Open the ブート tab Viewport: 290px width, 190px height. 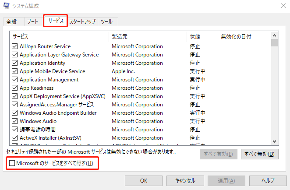coord(32,21)
